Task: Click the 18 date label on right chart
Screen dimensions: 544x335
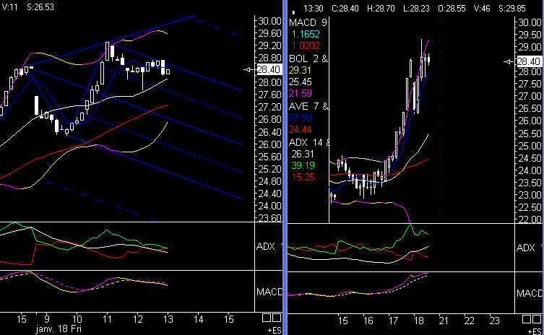Action: pyautogui.click(x=418, y=321)
